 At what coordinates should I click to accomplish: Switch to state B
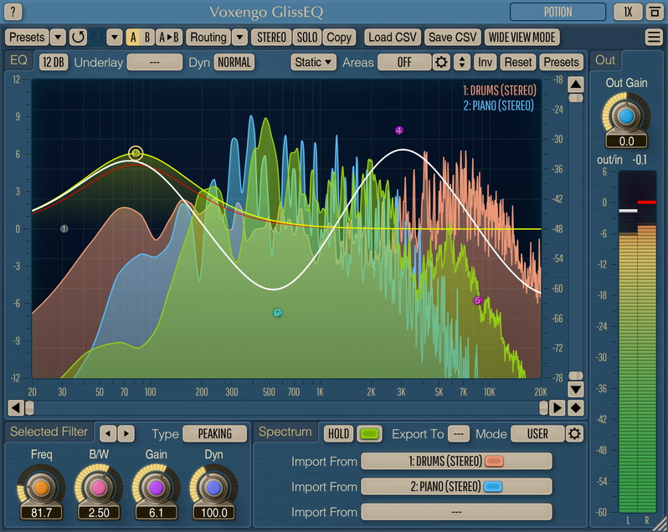(x=147, y=38)
